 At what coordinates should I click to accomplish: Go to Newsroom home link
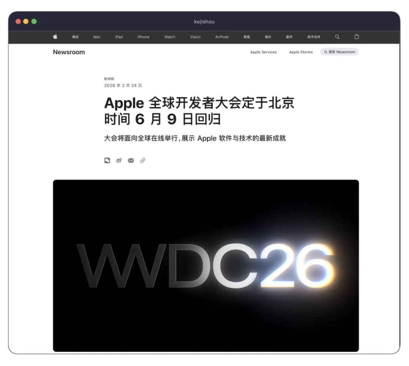point(69,52)
